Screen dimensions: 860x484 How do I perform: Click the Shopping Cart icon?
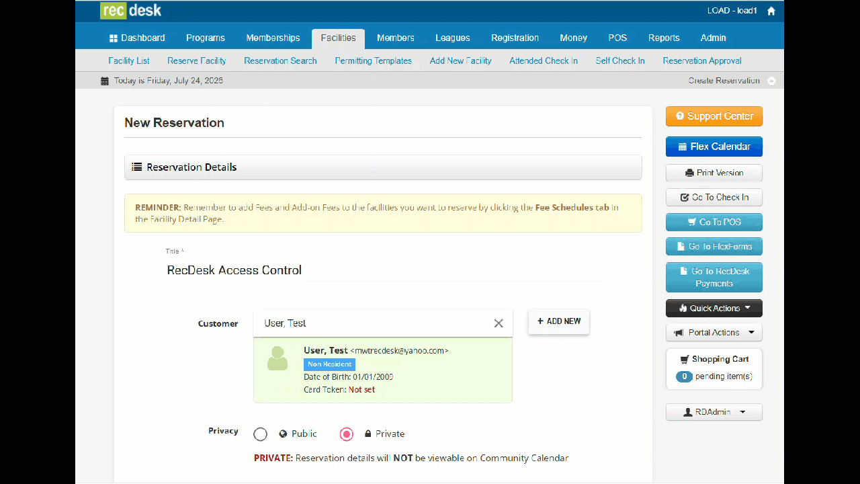coord(685,359)
